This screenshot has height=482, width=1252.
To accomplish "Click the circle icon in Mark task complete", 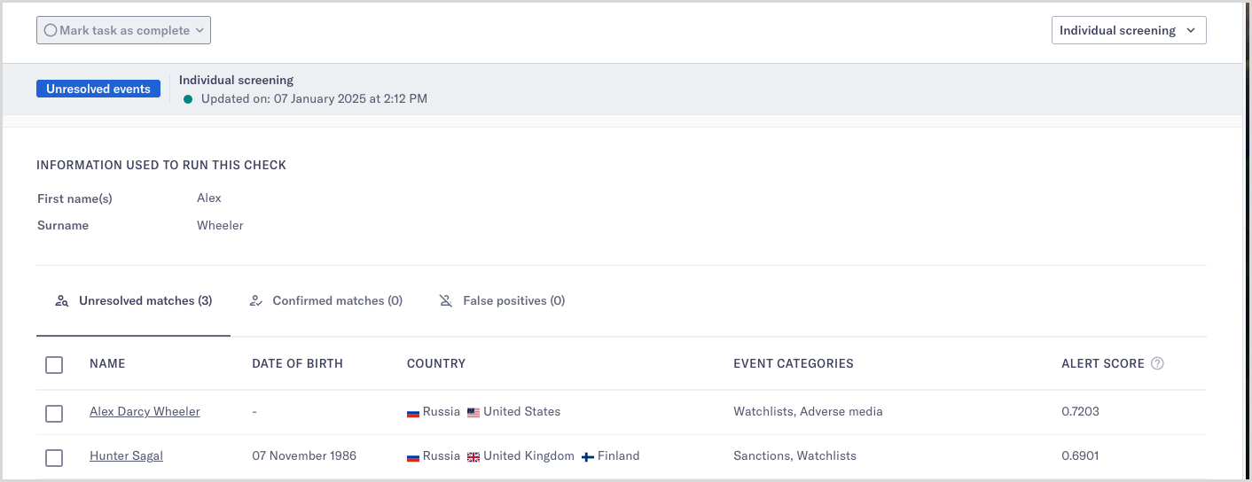I will click(51, 30).
